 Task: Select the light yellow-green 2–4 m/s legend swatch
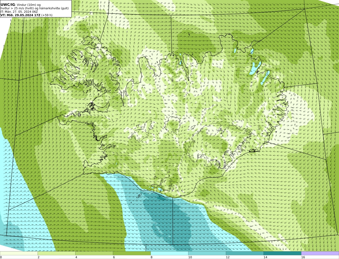click(x=56, y=253)
